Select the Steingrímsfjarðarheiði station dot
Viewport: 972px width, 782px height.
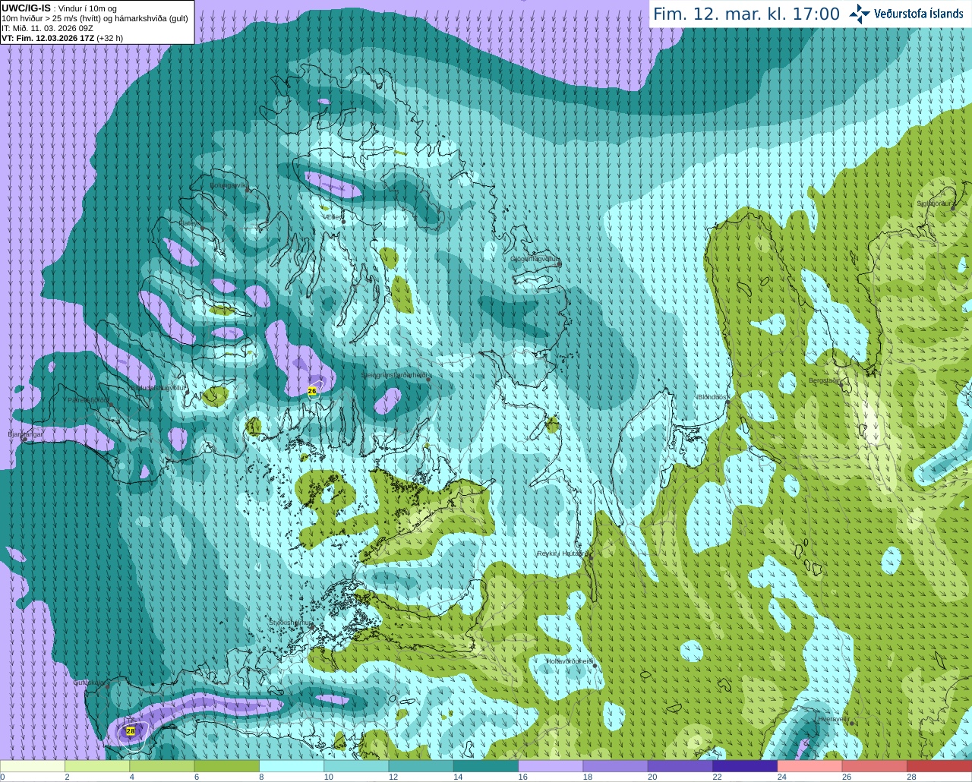pyautogui.click(x=429, y=379)
